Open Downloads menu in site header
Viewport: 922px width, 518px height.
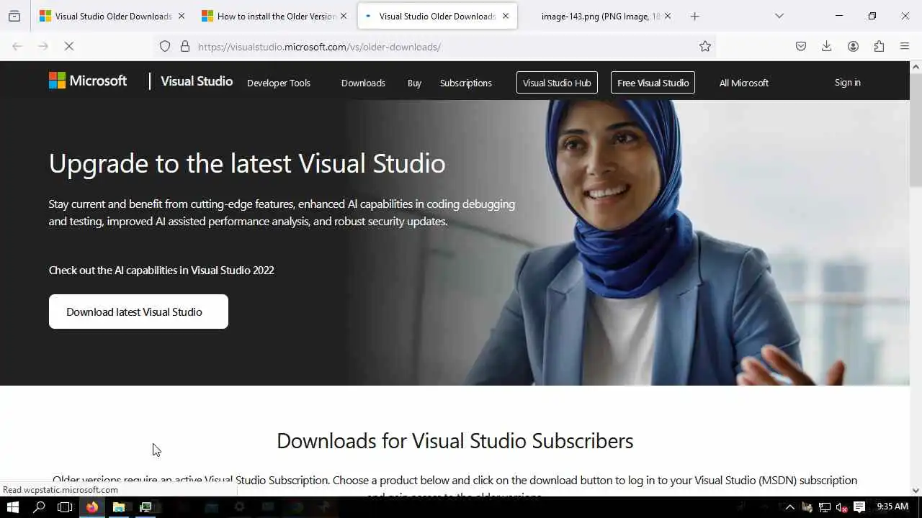tap(363, 83)
